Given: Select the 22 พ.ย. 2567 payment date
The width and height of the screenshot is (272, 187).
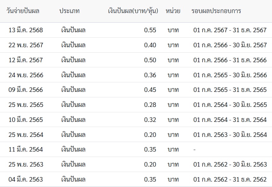Looking at the screenshot, I should (26, 45).
